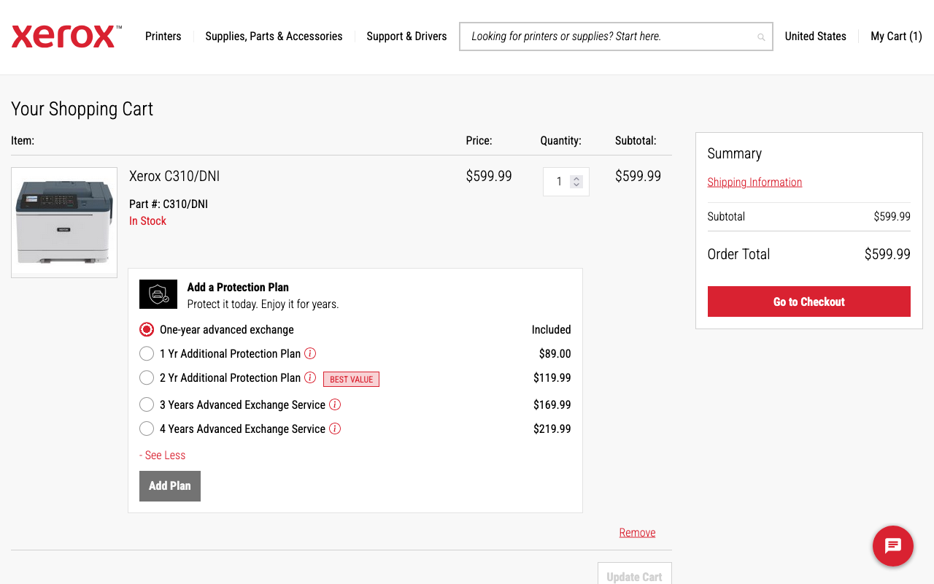Click the Your Shopping Cart heading
The image size is (934, 584).
click(82, 109)
